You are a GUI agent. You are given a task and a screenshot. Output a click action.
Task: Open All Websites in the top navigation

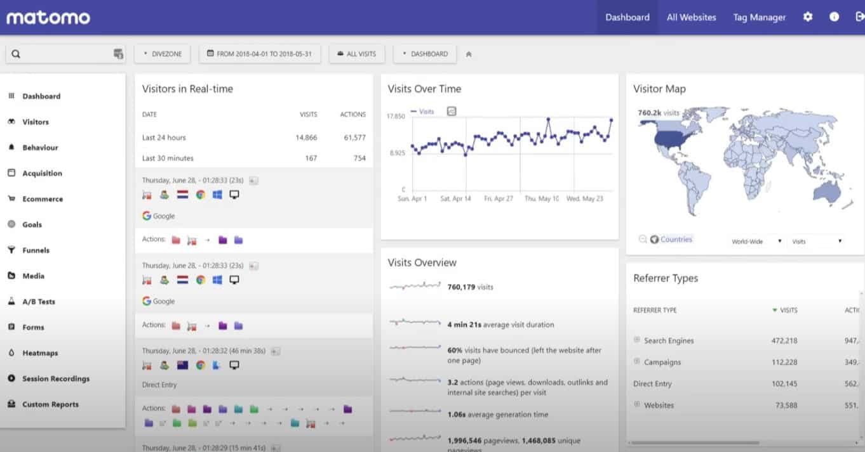(x=692, y=17)
